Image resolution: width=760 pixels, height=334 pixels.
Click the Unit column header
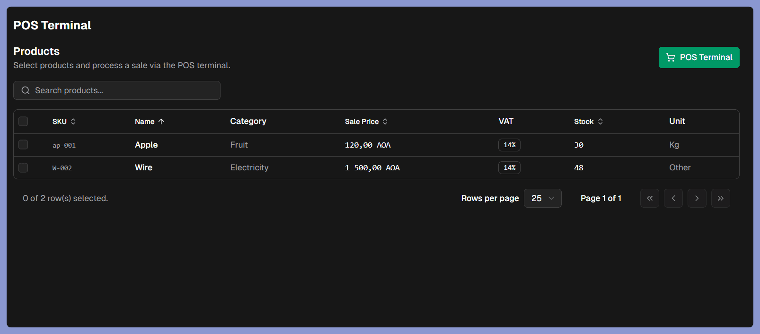[x=677, y=121]
